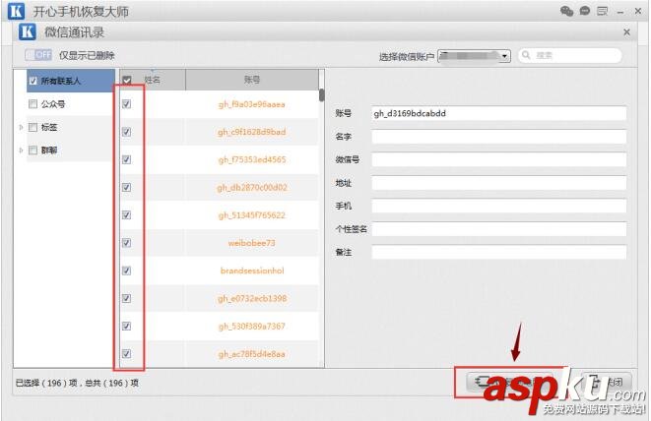Viewport: 651px width, 421px height.
Task: Select the 公众号 category label
Action: click(53, 104)
